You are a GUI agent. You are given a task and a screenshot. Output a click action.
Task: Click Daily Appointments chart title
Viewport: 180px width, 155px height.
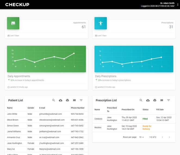19,76
